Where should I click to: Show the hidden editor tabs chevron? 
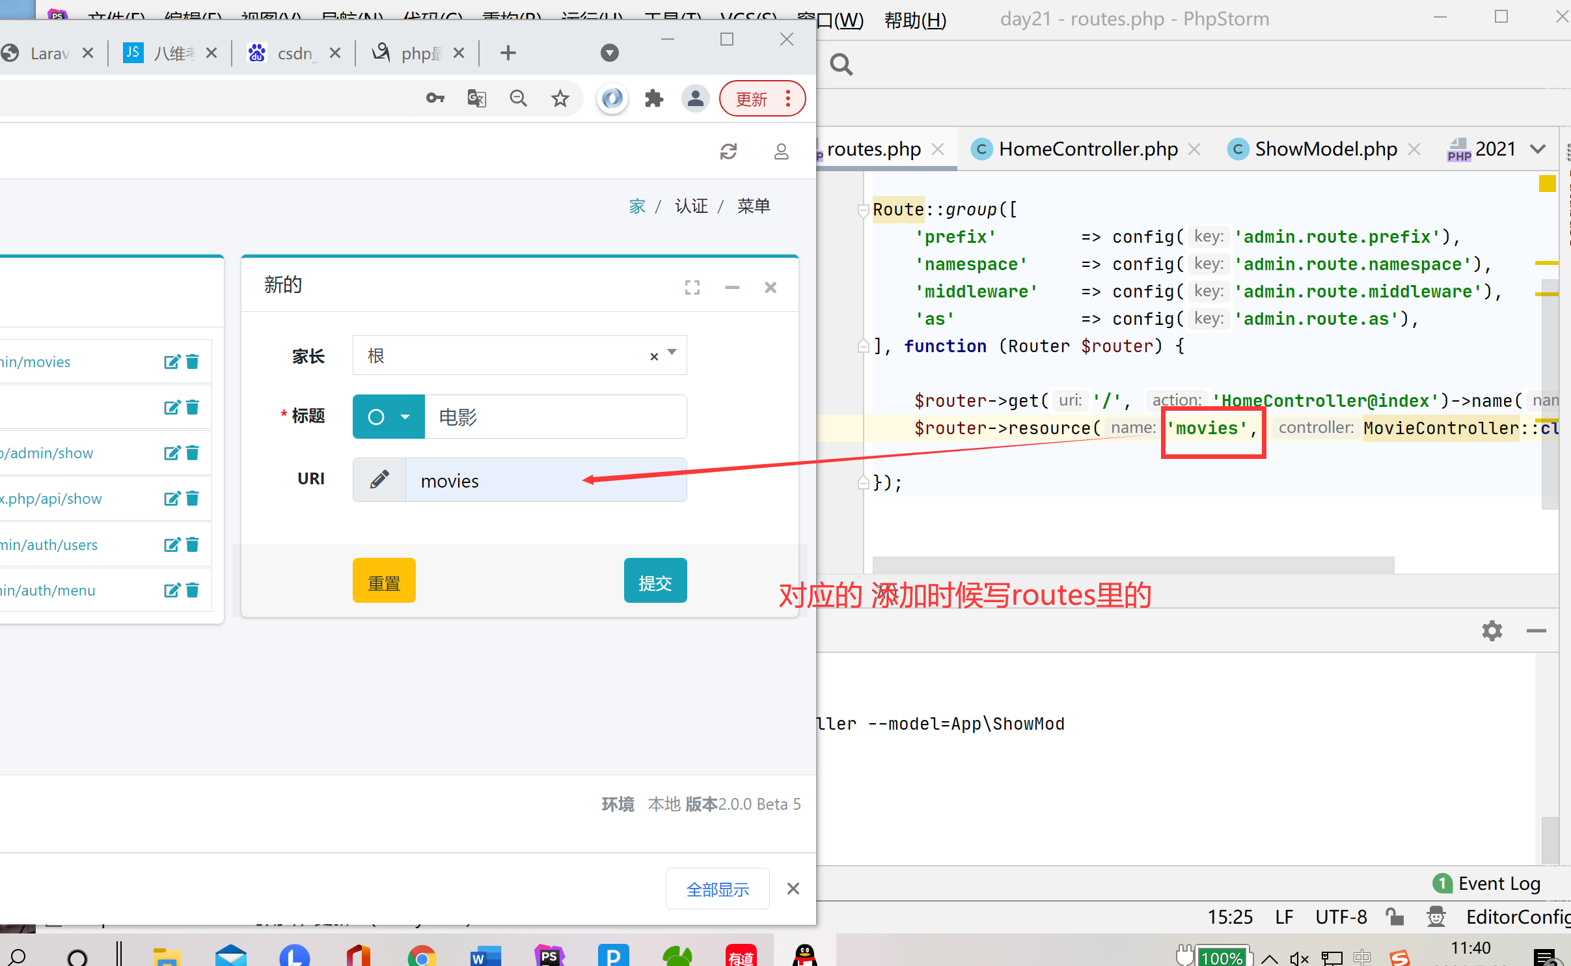pos(1538,149)
